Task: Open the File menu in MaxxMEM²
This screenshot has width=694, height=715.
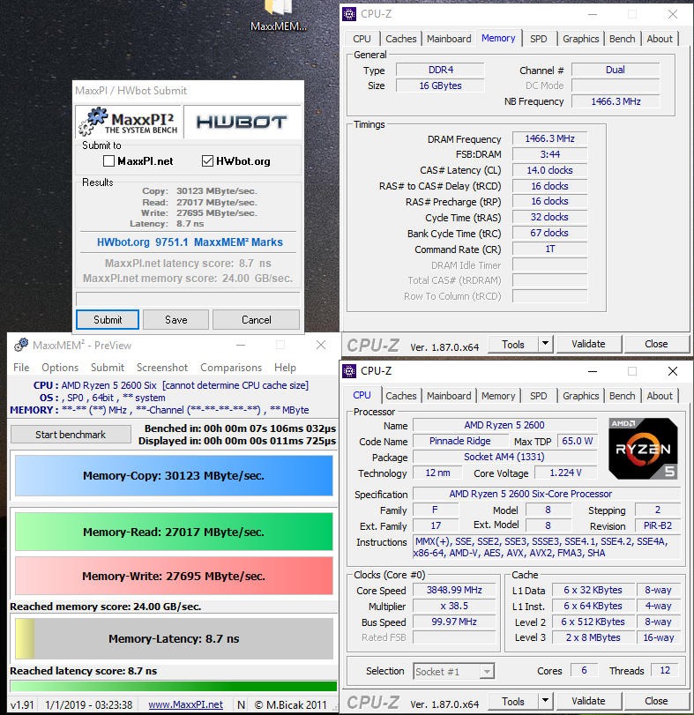Action: pyautogui.click(x=21, y=368)
